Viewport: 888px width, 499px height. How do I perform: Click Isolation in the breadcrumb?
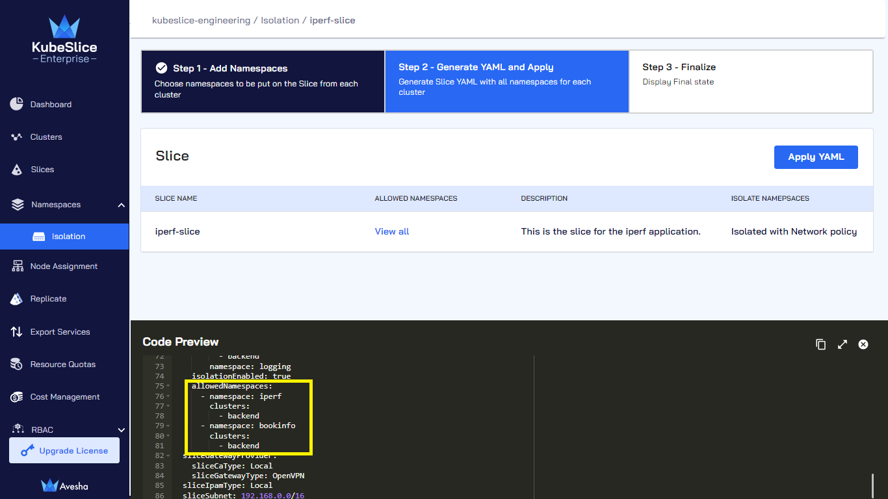(280, 20)
